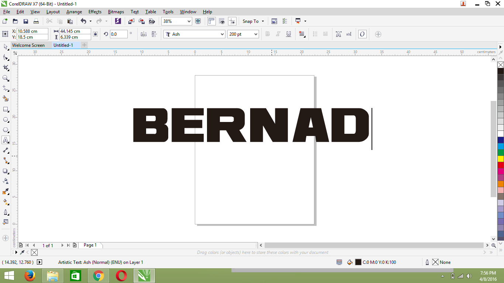Choose the Rectangle tool
The width and height of the screenshot is (504, 283).
(x=5, y=109)
